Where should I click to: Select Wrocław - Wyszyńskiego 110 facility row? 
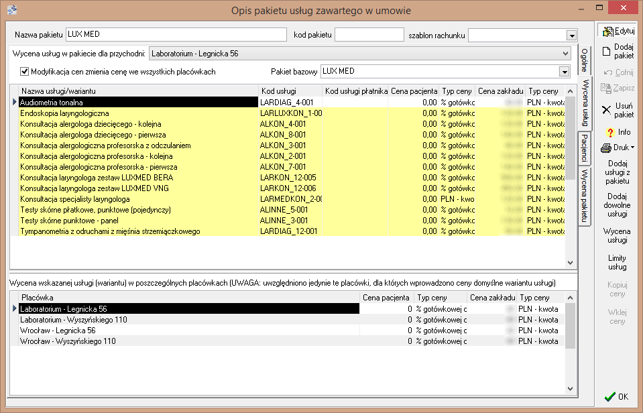287,341
